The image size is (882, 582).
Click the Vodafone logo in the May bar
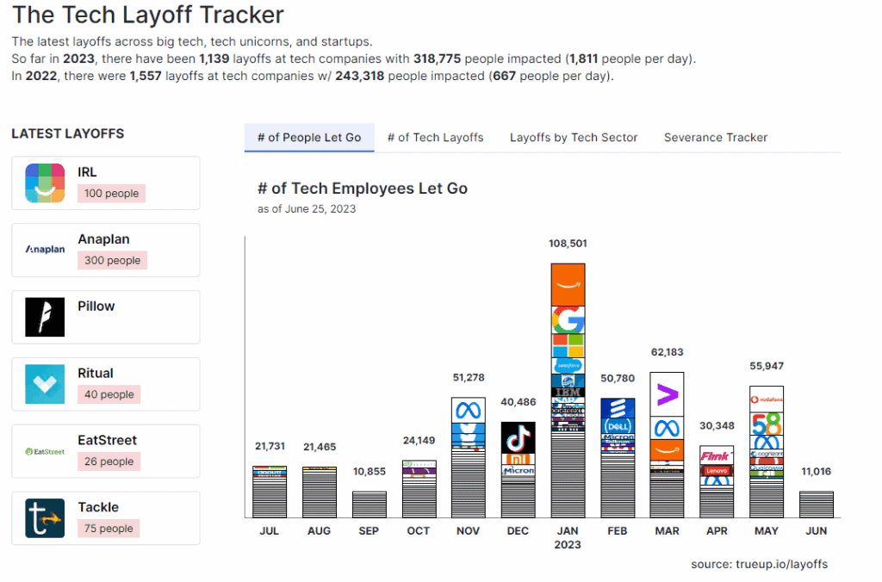[766, 399]
